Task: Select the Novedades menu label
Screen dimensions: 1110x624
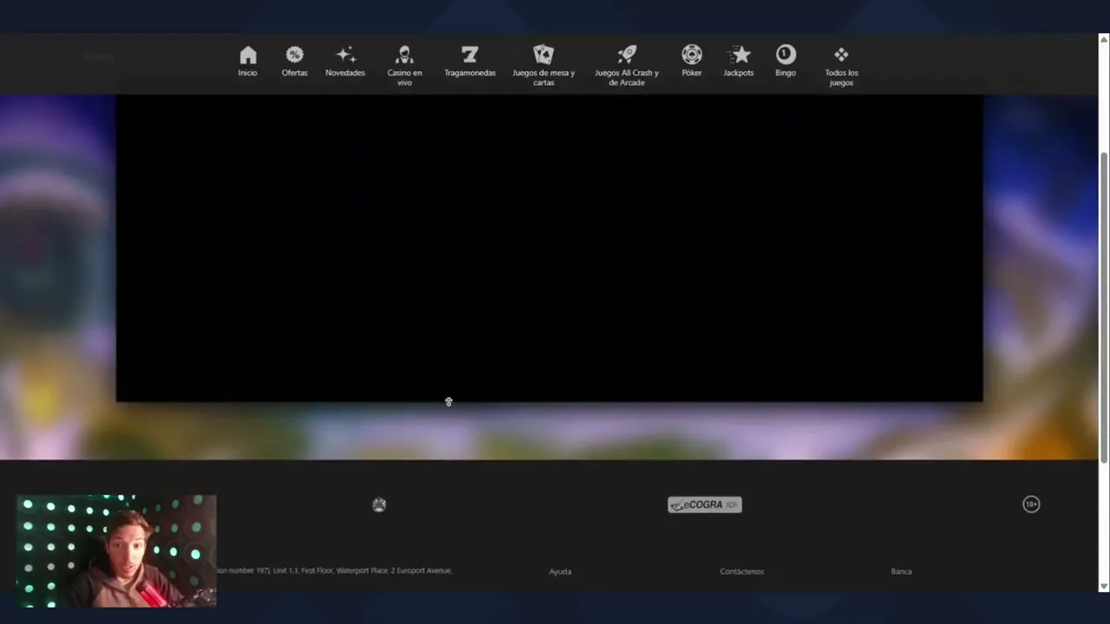Action: coord(345,73)
